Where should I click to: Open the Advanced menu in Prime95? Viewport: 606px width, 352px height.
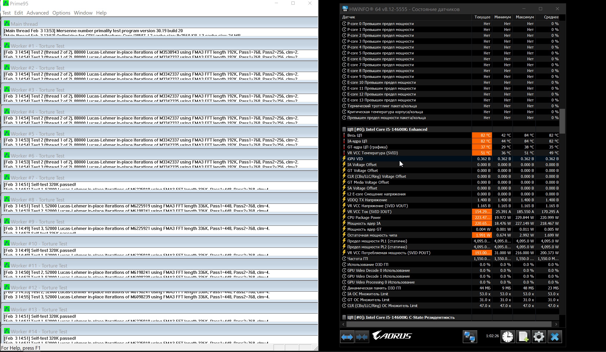pyautogui.click(x=38, y=13)
